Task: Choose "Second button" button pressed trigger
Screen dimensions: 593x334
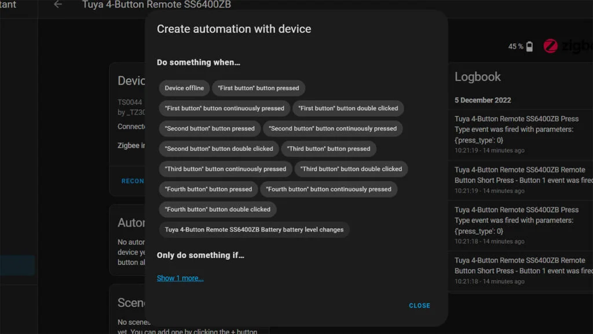Action: click(x=210, y=129)
